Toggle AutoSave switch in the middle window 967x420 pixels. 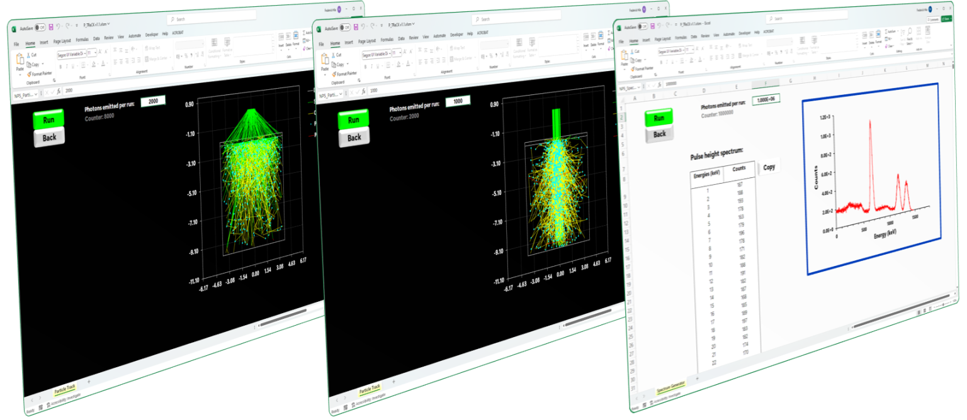[x=345, y=28]
